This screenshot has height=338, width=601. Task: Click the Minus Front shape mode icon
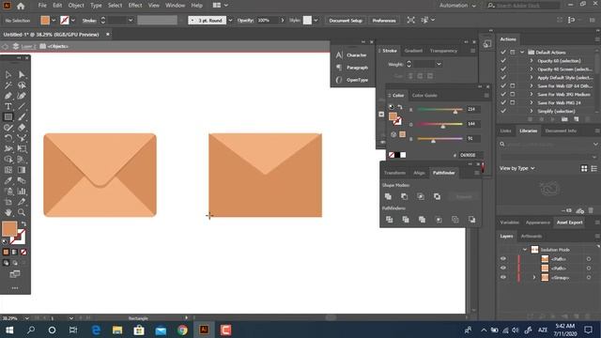[x=404, y=196]
